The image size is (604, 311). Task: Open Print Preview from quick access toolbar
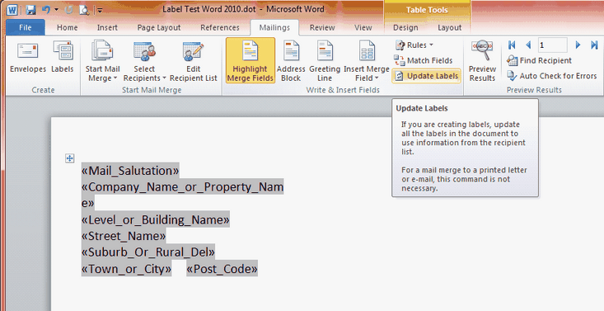[84, 10]
